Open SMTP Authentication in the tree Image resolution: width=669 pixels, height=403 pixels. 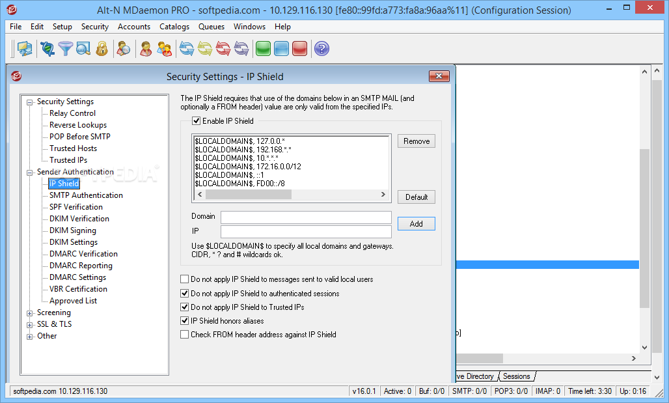point(86,195)
